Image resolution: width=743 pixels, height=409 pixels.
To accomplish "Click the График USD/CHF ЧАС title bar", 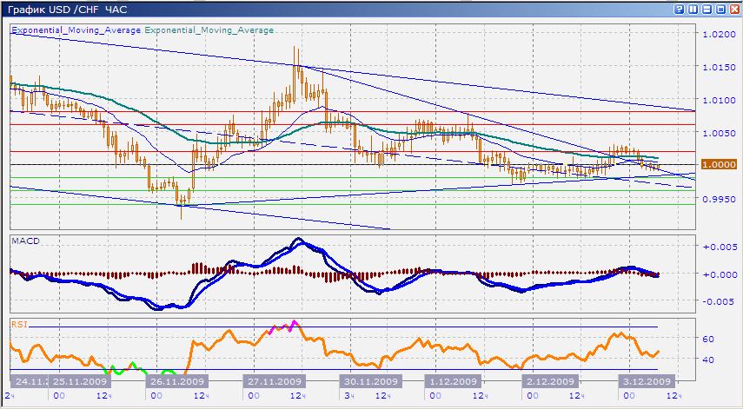I will tap(70, 10).
